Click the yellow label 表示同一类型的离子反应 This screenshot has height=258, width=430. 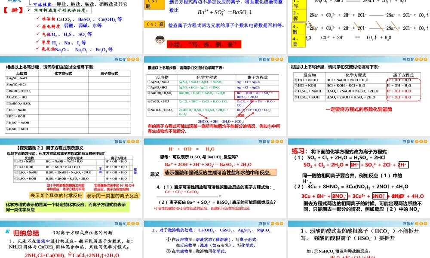(x=113, y=196)
